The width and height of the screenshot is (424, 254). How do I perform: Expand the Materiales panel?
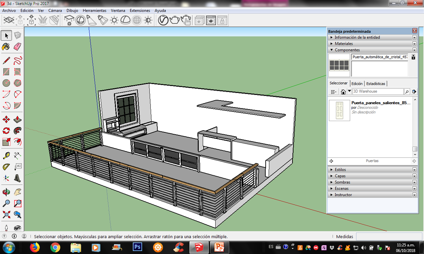pos(344,44)
